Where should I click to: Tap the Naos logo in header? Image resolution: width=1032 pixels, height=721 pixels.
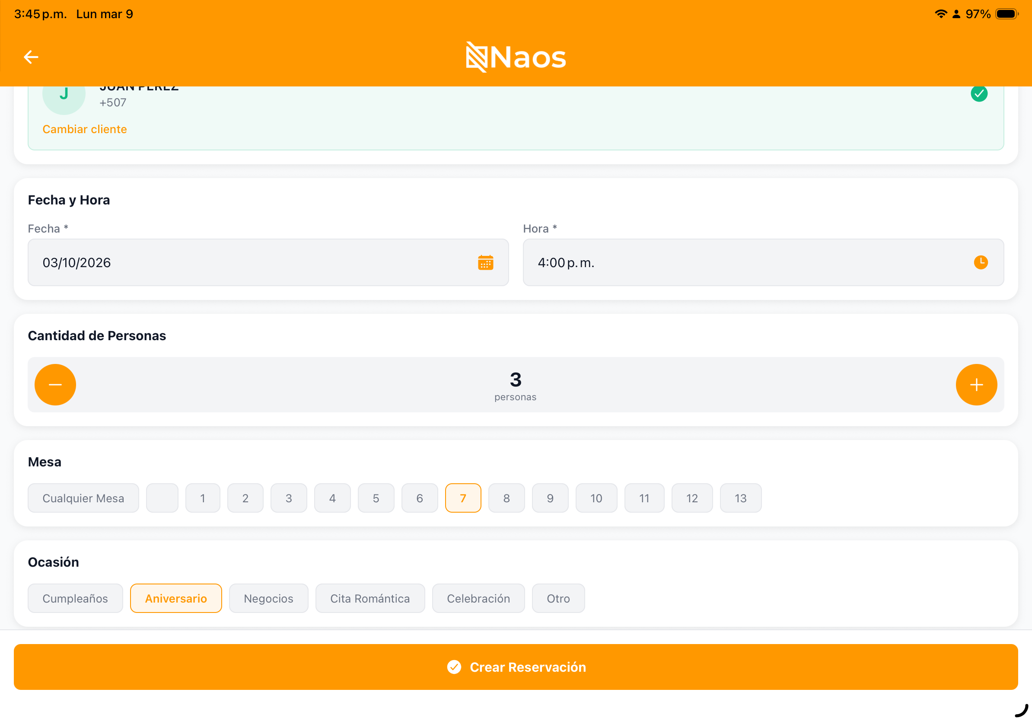(516, 57)
